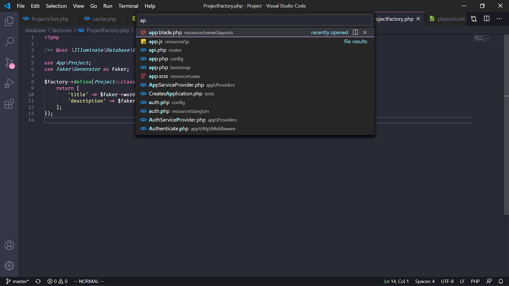509x286 pixels.
Task: Select AppServiceProvider.php result
Action: coord(255,85)
